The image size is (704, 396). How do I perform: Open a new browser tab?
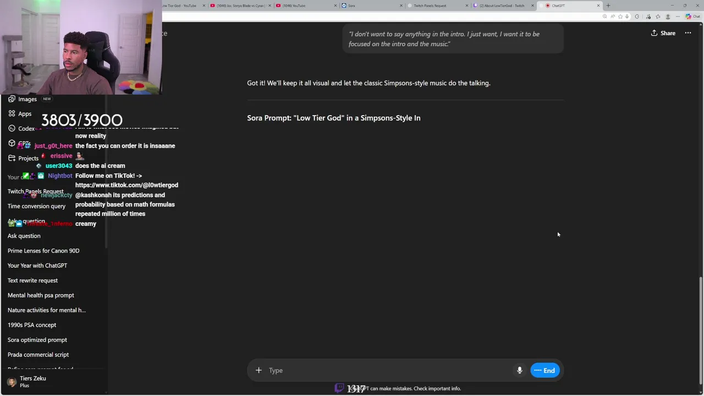pos(608,5)
